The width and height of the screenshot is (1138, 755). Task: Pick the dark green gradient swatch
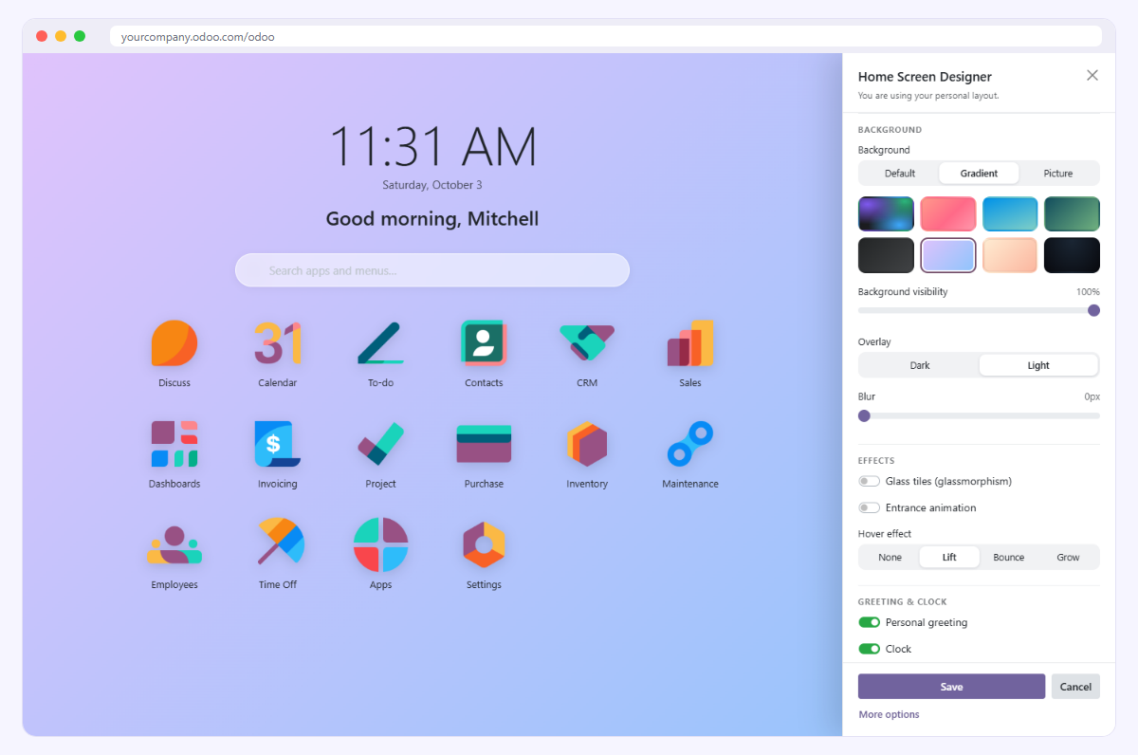coord(1072,213)
